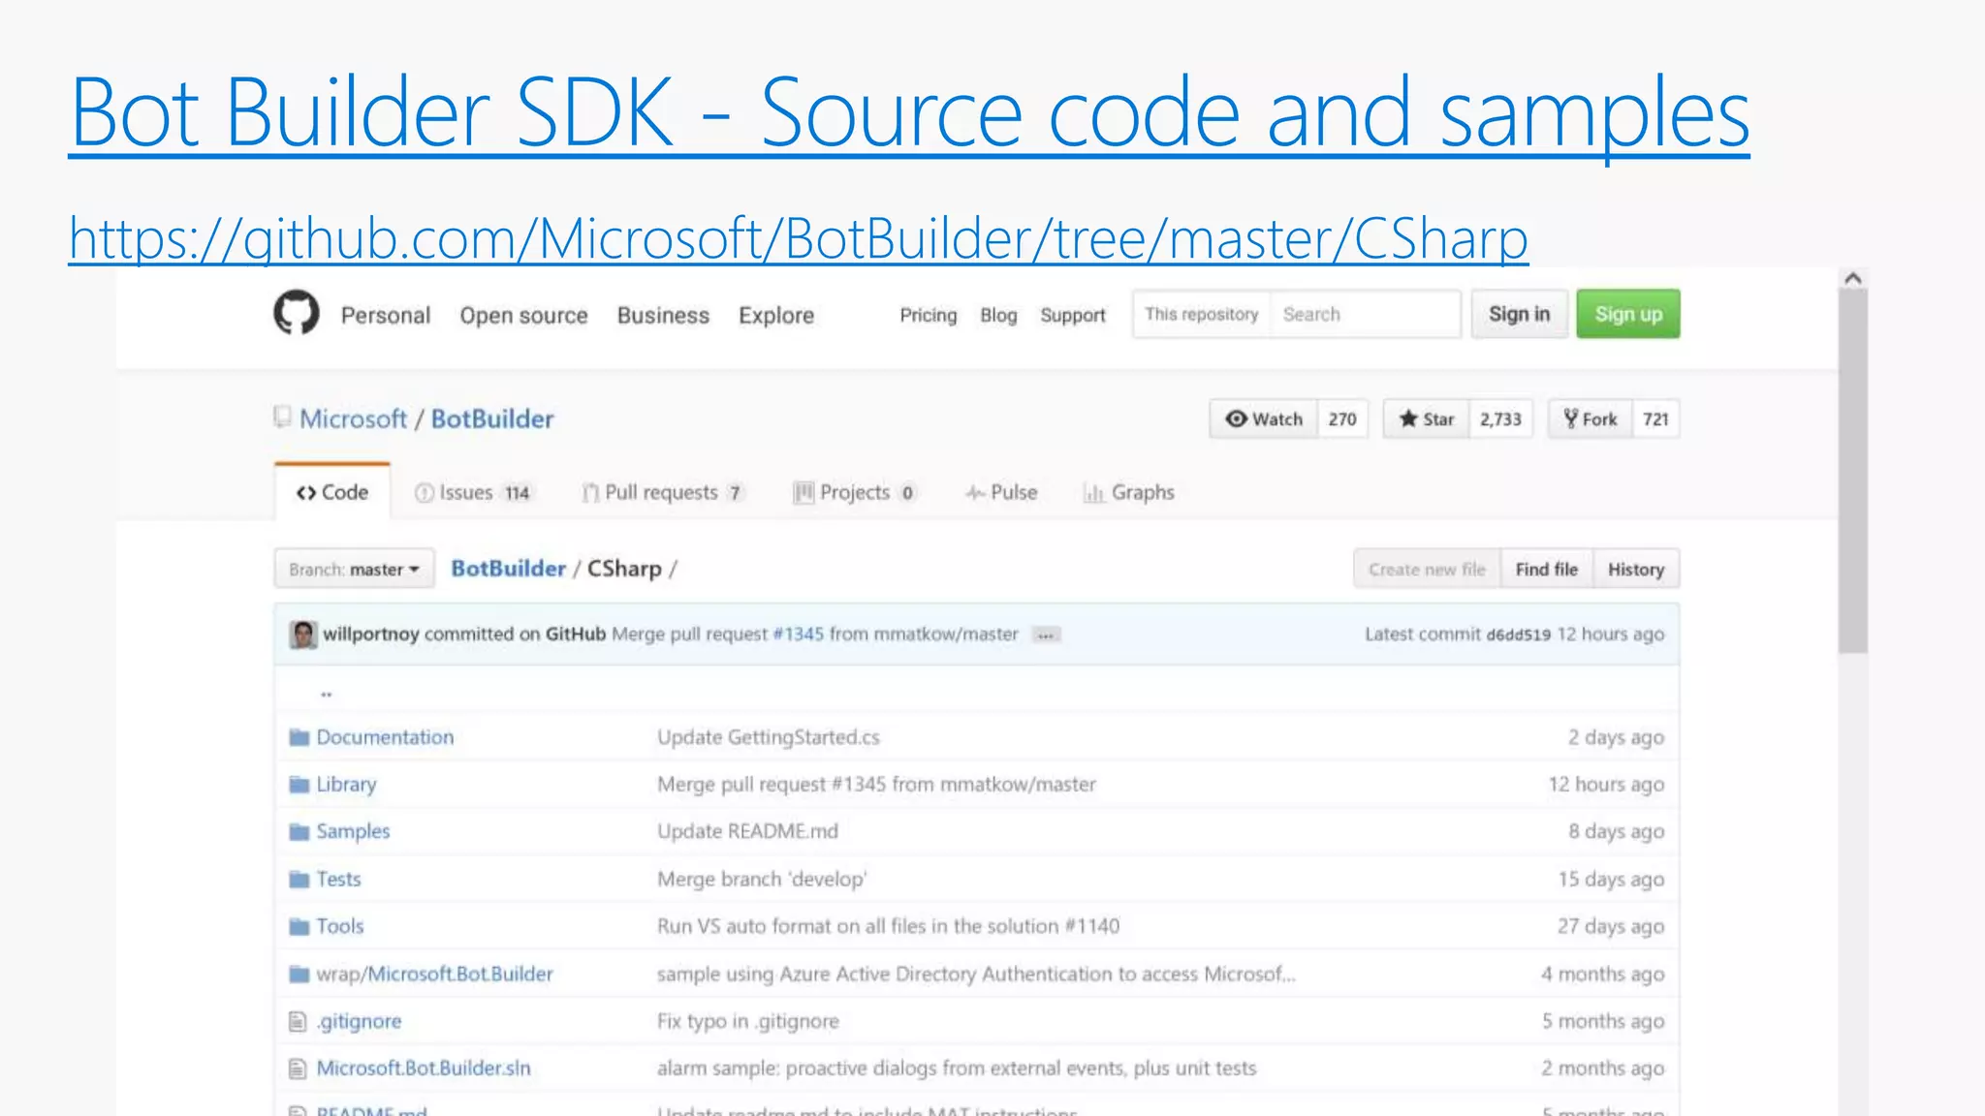Click the folder icon for Samples
This screenshot has height=1116, width=1985.
[x=299, y=831]
